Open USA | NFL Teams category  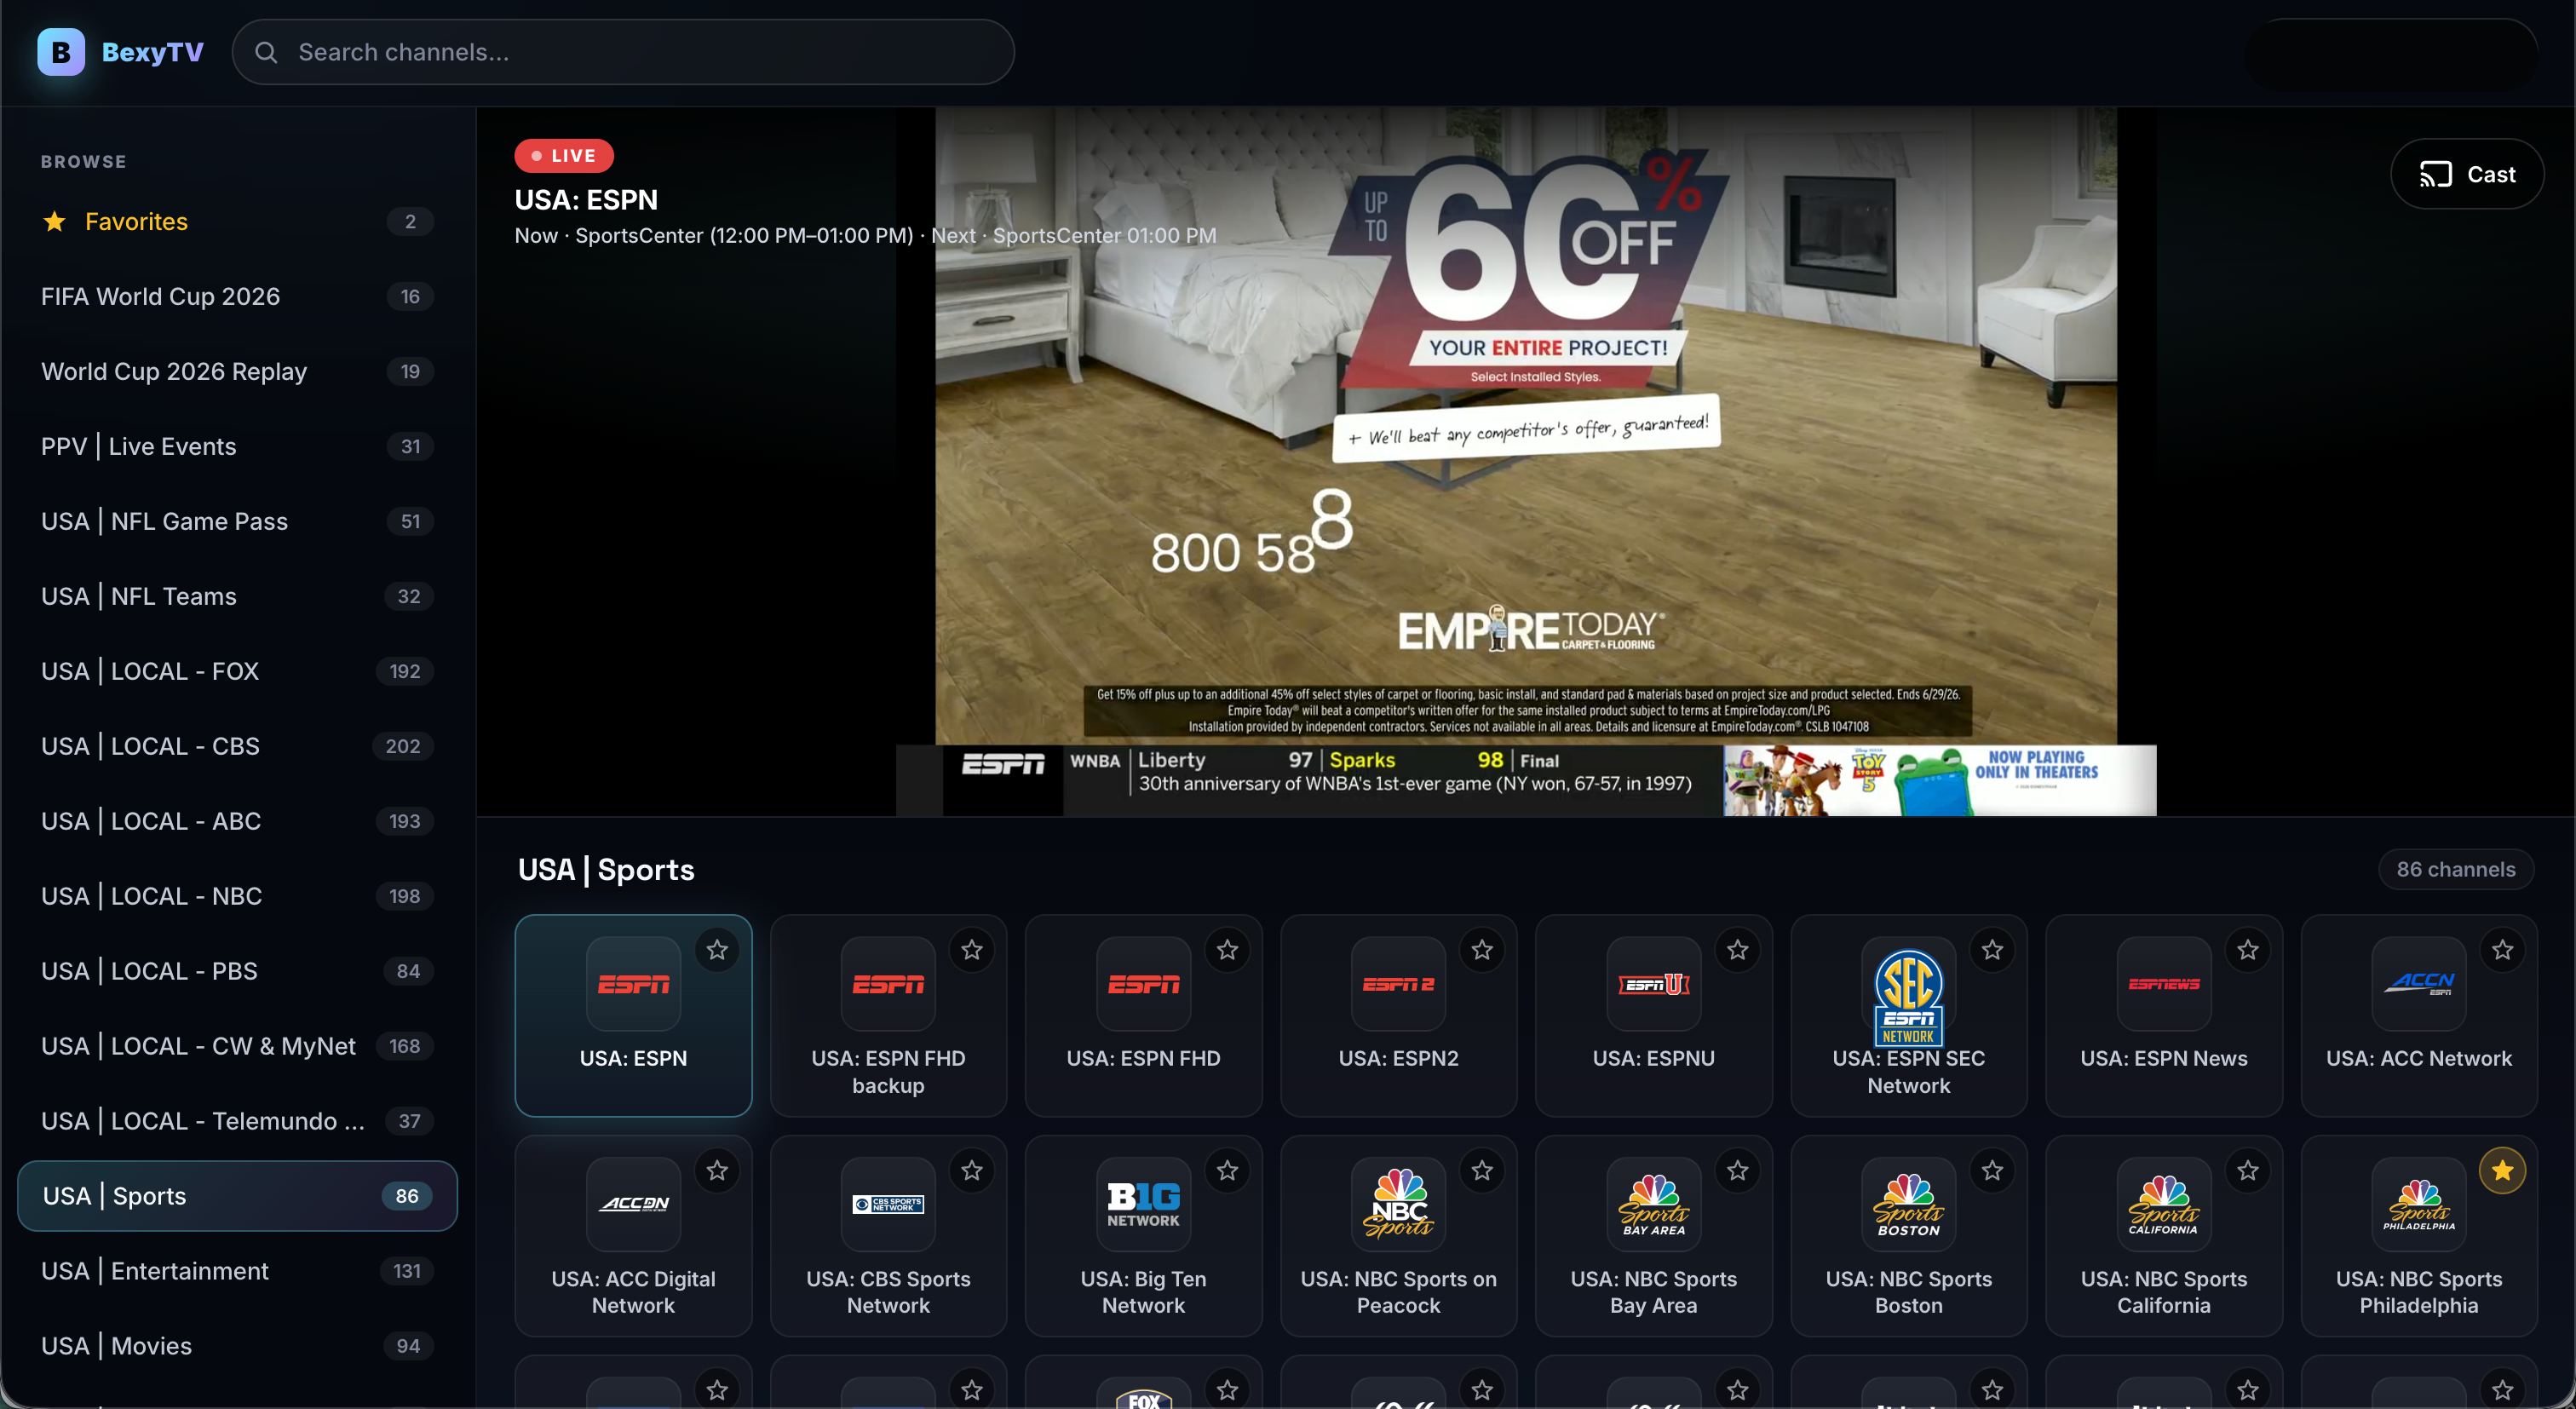pyautogui.click(x=237, y=596)
